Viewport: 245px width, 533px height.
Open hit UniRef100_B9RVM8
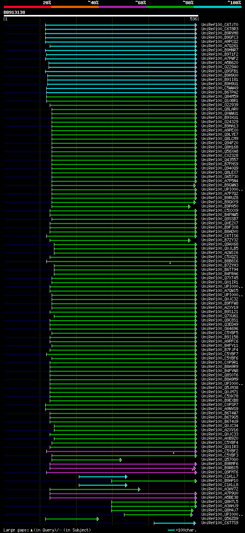point(220,33)
